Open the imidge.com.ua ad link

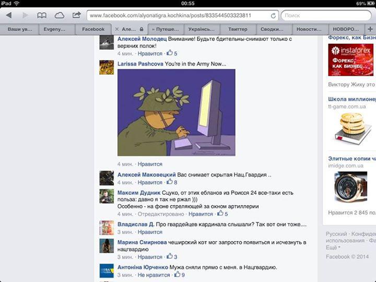click(x=346, y=166)
